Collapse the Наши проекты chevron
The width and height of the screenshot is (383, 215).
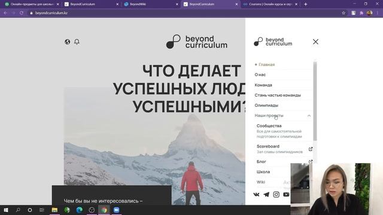point(309,115)
